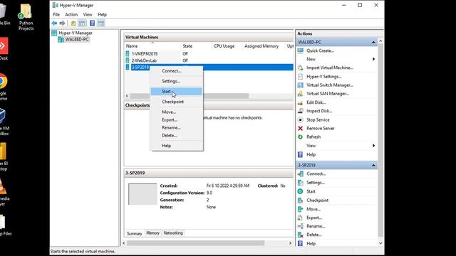456x256 pixels.
Task: Click Show/Hide Console Tree toolbar icon
Action: 82,23
